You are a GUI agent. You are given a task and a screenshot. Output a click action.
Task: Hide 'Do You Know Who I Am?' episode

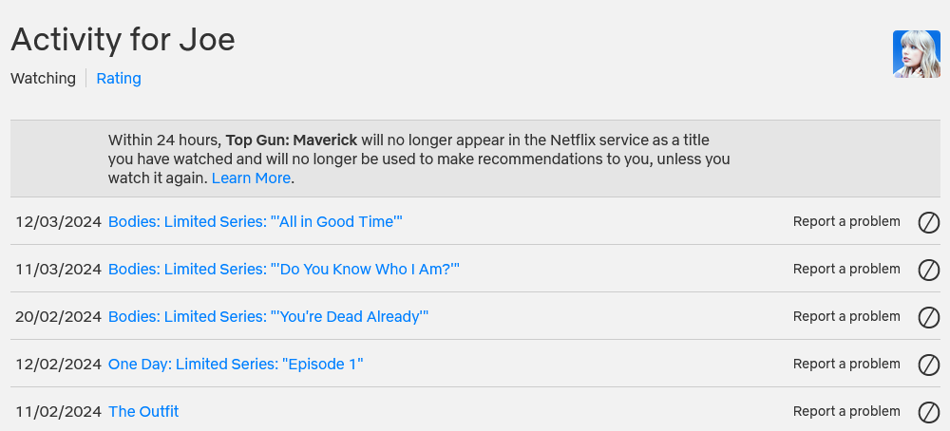pos(928,270)
